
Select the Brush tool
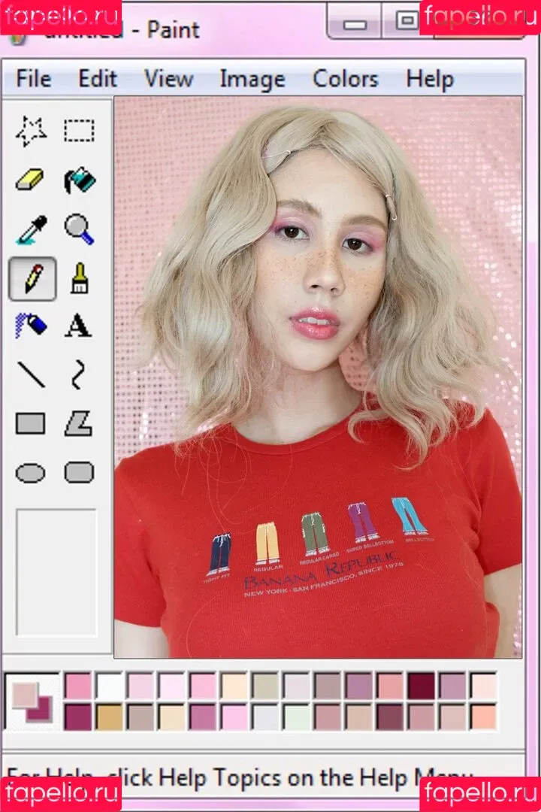(x=79, y=278)
